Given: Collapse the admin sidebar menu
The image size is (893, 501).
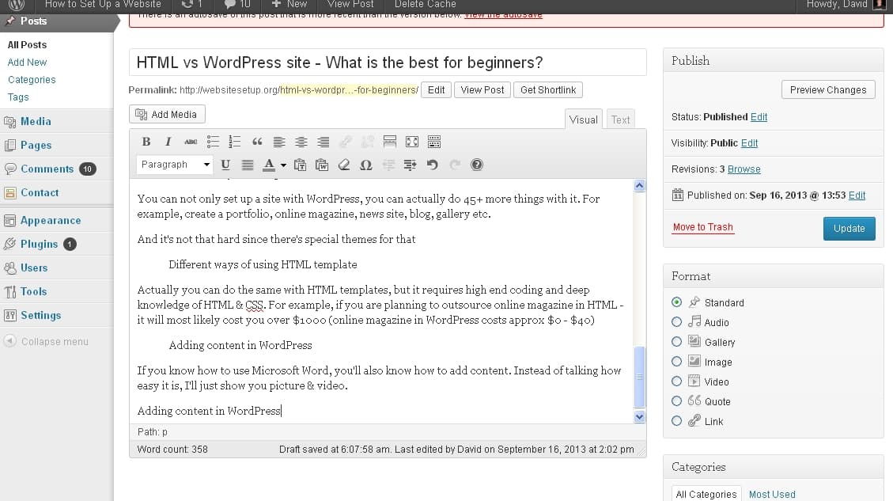Looking at the screenshot, I should 46,342.
